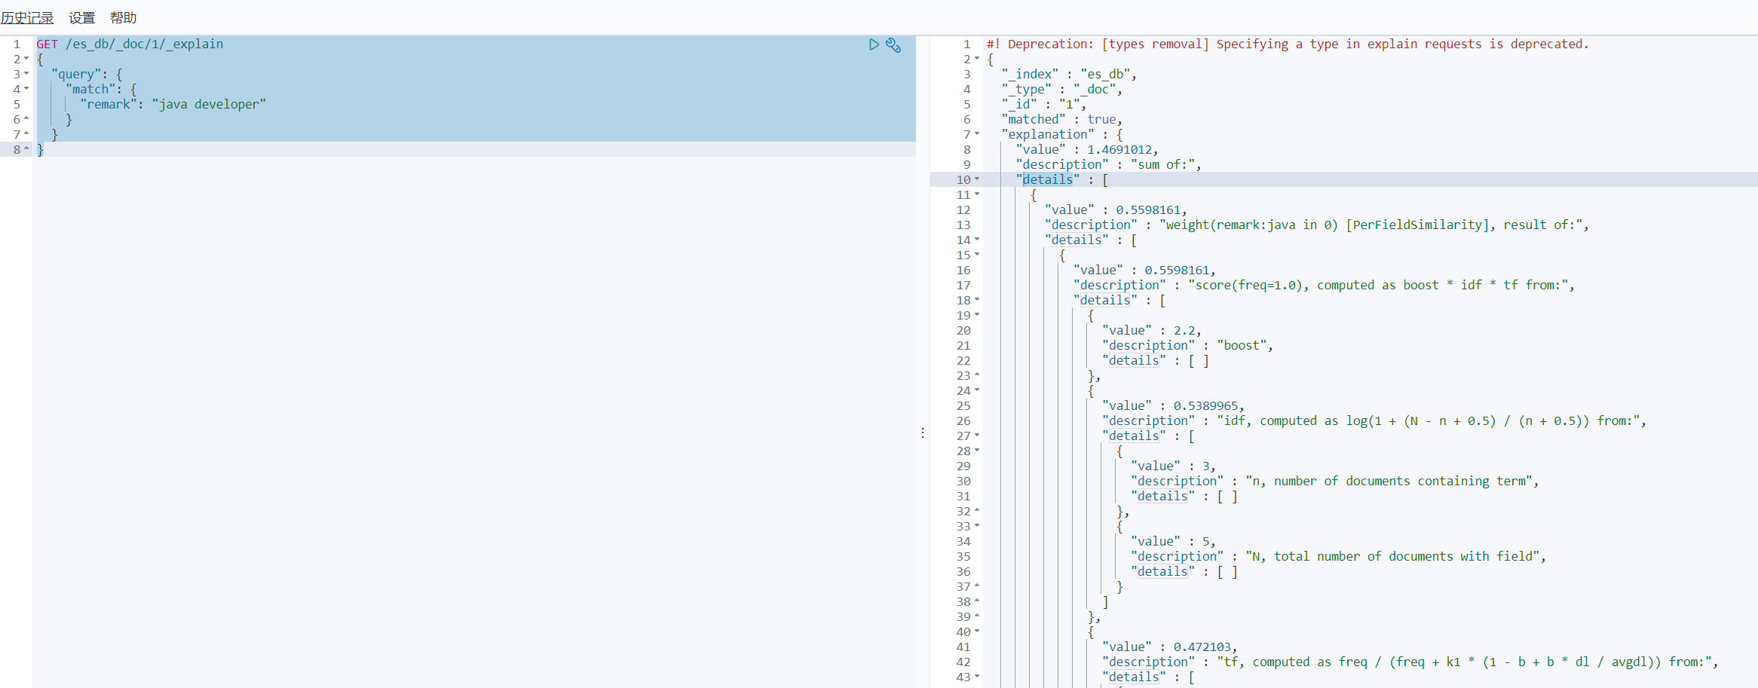Collapse tf object on response line 40
Screen dimensions: 1758x688
coord(977,631)
